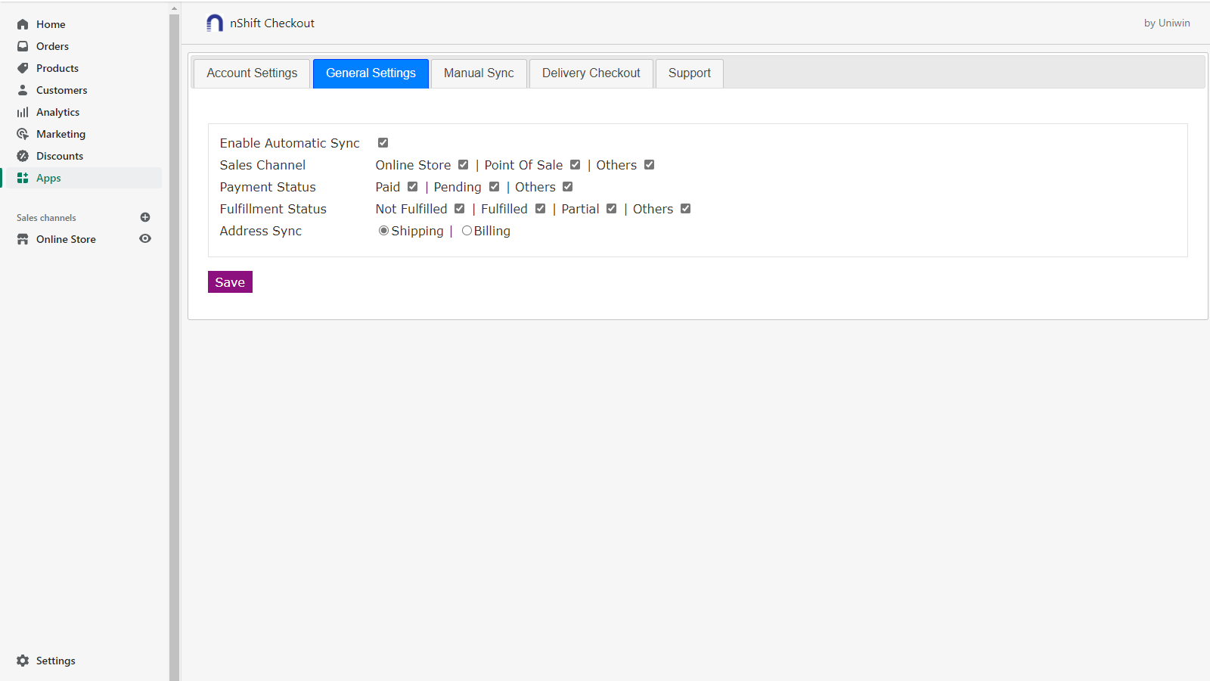Uncheck Enable Automatic Sync
The height and width of the screenshot is (681, 1210).
coord(383,142)
